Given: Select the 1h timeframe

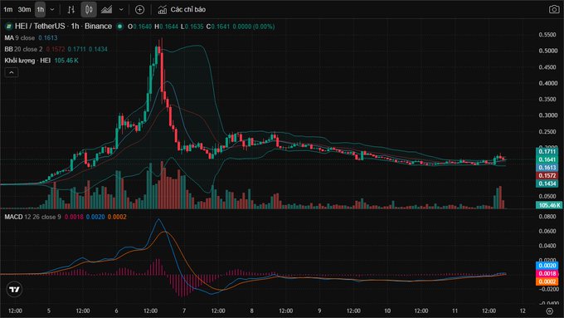Looking at the screenshot, I should pyautogui.click(x=41, y=10).
